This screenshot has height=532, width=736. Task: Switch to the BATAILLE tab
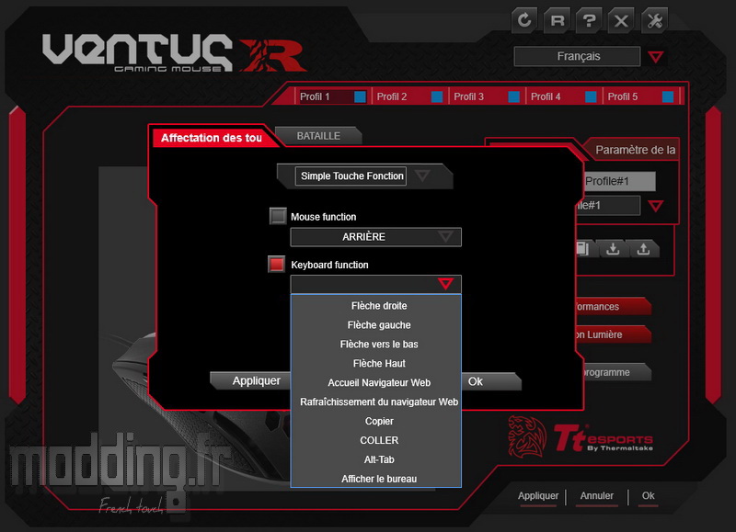[318, 136]
